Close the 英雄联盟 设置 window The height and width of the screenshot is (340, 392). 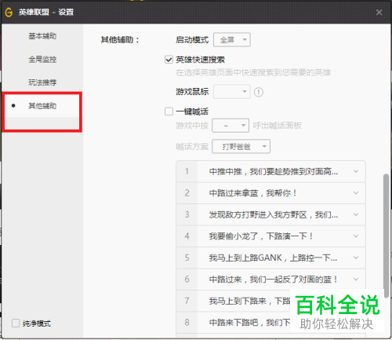point(379,13)
